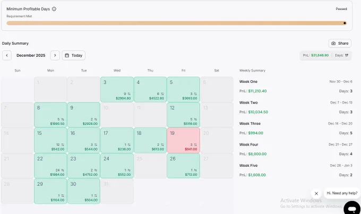Click the Week Five heading
This screenshot has width=361, height=214.
tap(248, 165)
